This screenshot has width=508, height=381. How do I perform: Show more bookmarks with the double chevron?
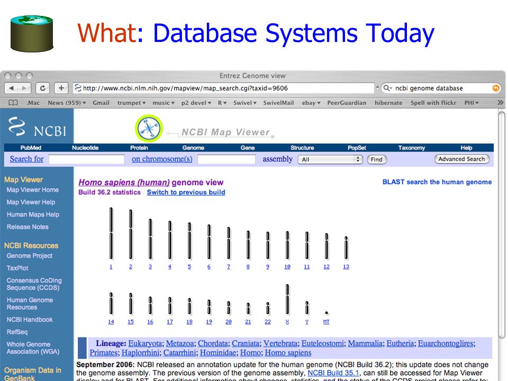[500, 103]
